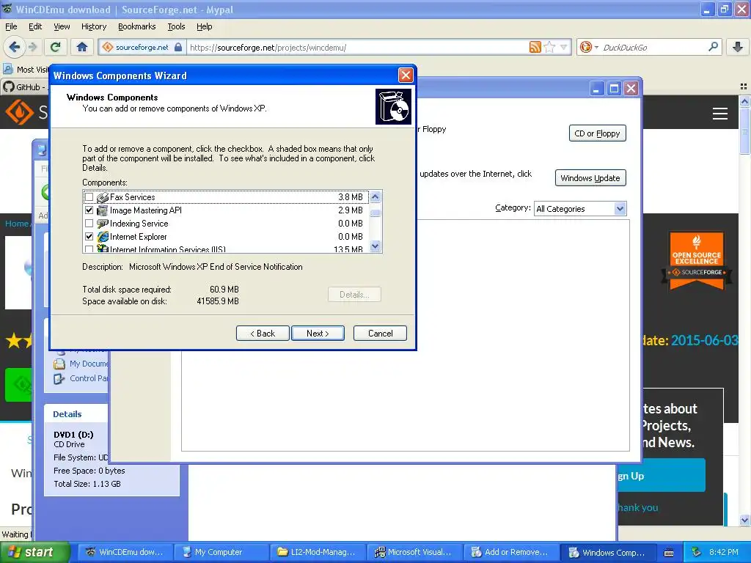Select the Image Mastering API icon
Screen dimensions: 751x563
pyautogui.click(x=102, y=210)
